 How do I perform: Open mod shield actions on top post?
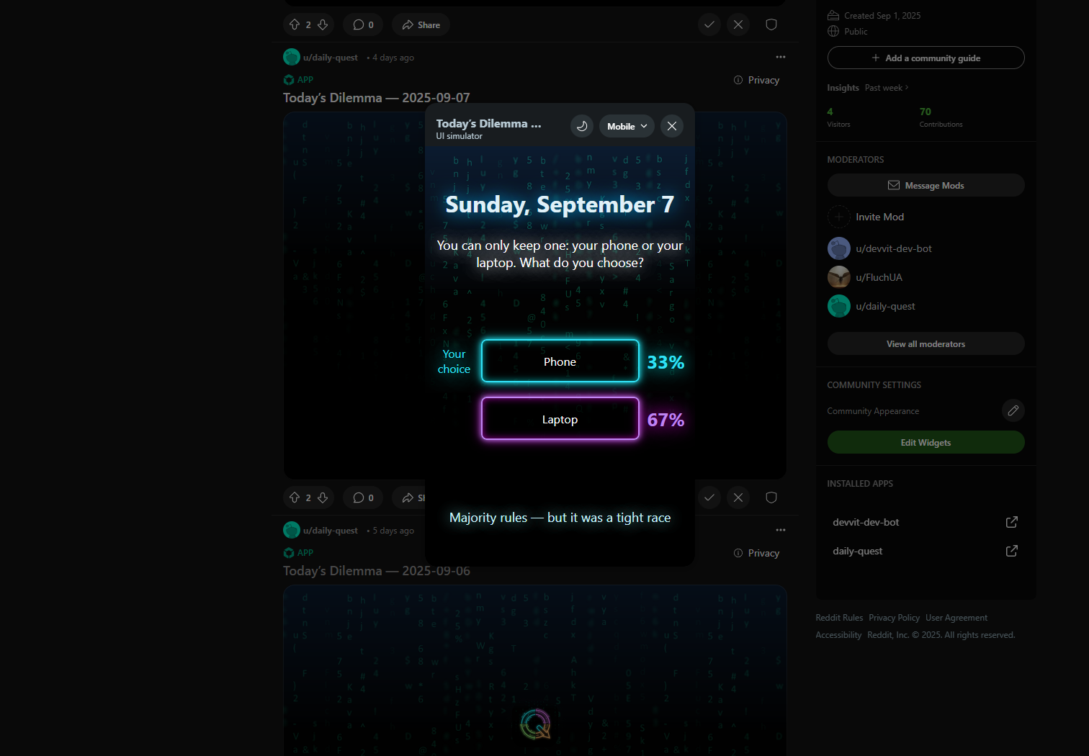coord(771,24)
